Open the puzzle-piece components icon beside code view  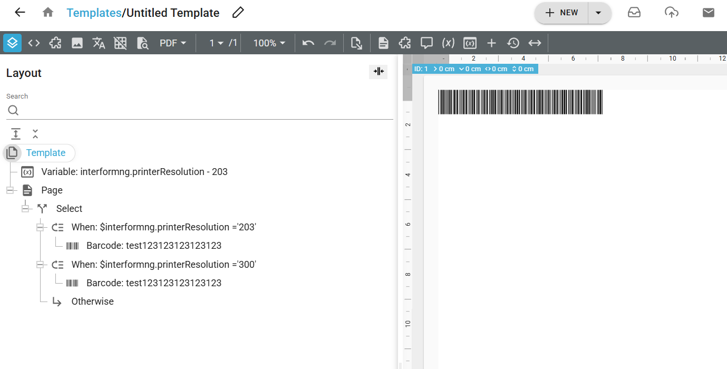(x=55, y=43)
